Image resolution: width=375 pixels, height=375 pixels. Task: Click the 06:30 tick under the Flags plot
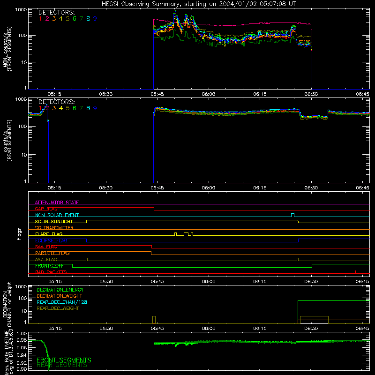coord(311,282)
